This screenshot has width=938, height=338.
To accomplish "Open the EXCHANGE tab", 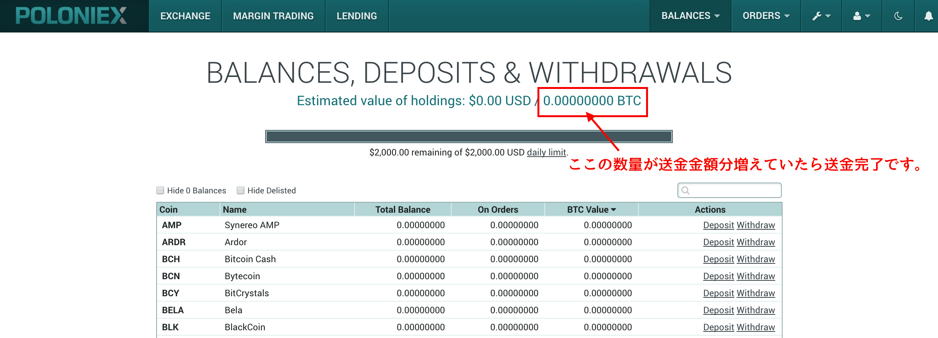I will 185,16.
